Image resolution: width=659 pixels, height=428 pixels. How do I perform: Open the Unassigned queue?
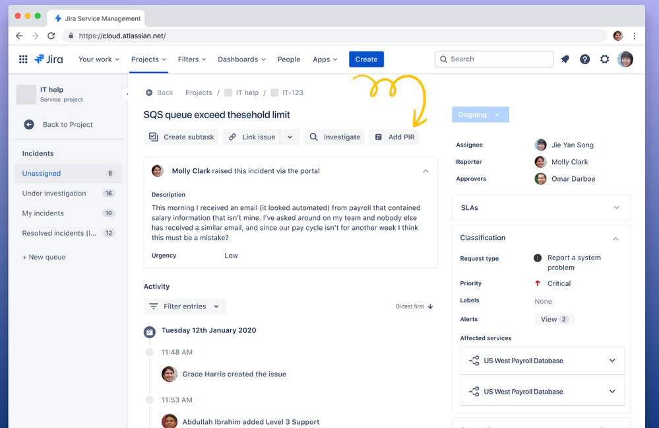click(x=68, y=174)
